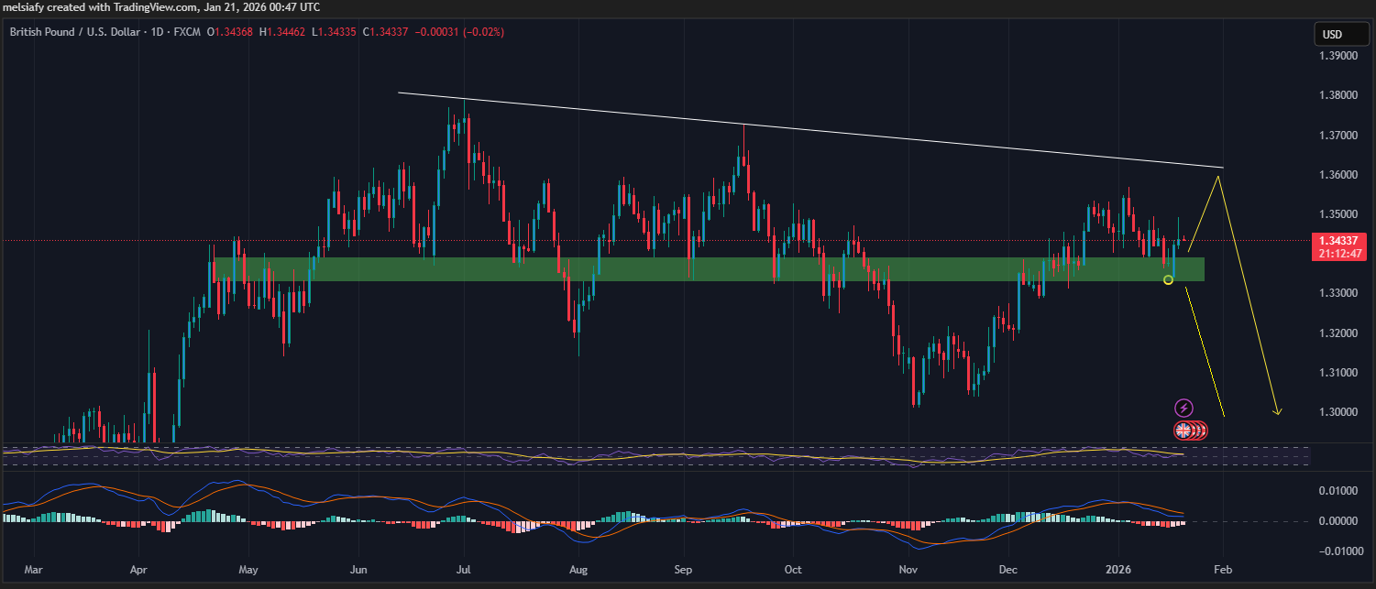Click the 1.37000 price axis label
1376x589 pixels.
coord(1338,136)
